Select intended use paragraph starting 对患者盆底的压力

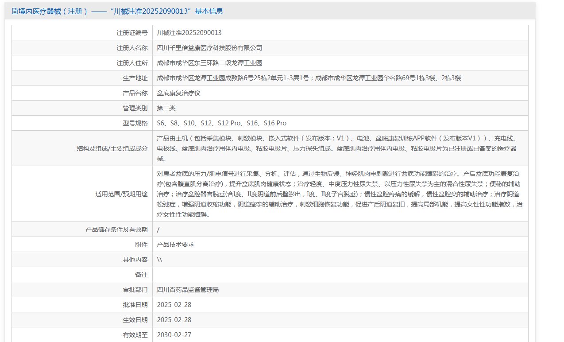point(340,194)
